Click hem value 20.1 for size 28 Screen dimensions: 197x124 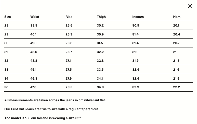(x=176, y=26)
